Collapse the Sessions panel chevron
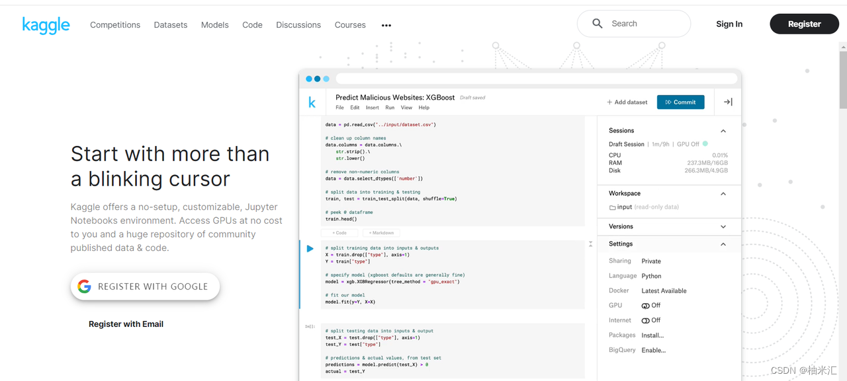 click(x=723, y=131)
